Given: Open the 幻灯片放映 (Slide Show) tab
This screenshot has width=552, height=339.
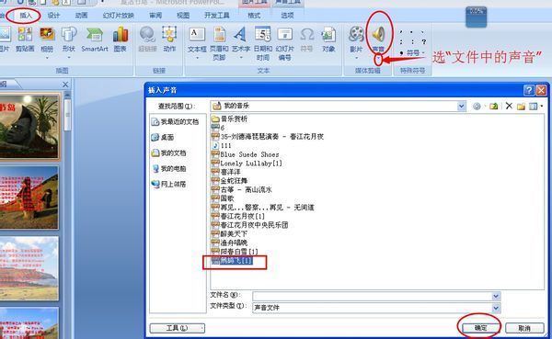Looking at the screenshot, I should coord(119,16).
